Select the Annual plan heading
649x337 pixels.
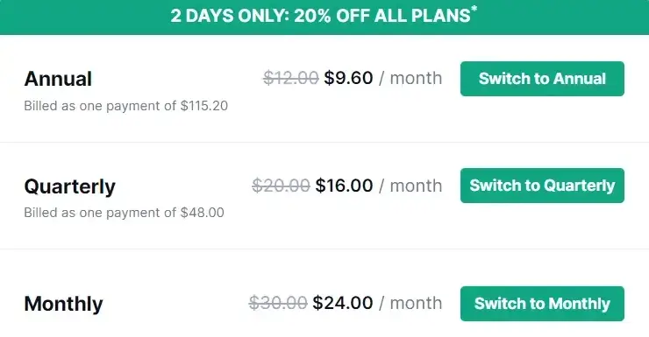pos(58,79)
